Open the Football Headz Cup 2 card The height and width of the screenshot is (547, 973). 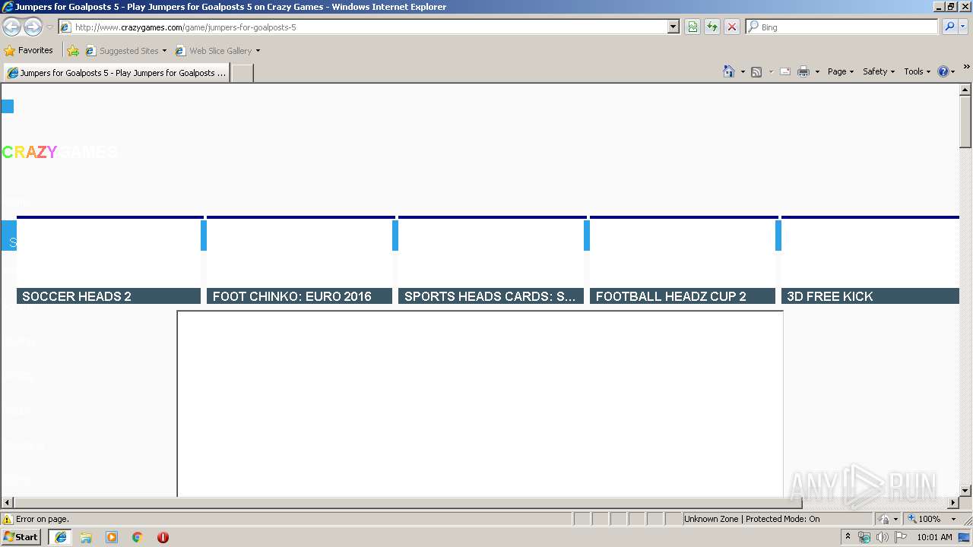point(683,261)
